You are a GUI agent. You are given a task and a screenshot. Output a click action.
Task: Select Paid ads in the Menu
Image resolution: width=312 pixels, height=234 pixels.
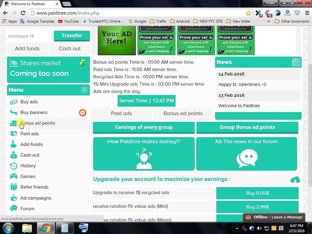[48, 134]
